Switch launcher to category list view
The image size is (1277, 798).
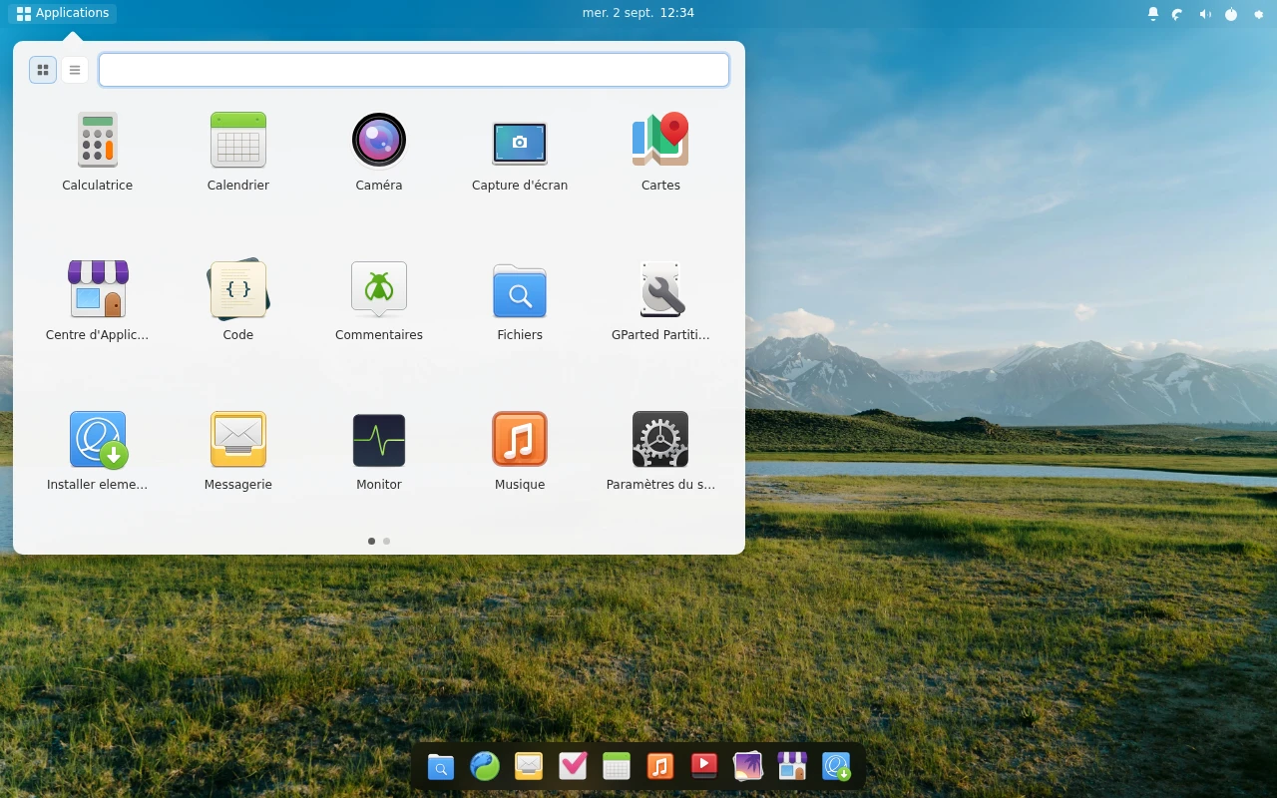[x=75, y=70]
